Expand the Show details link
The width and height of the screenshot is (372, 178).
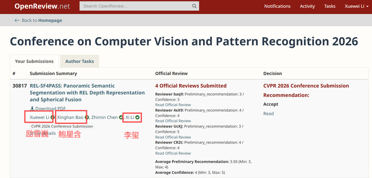click(x=43, y=133)
